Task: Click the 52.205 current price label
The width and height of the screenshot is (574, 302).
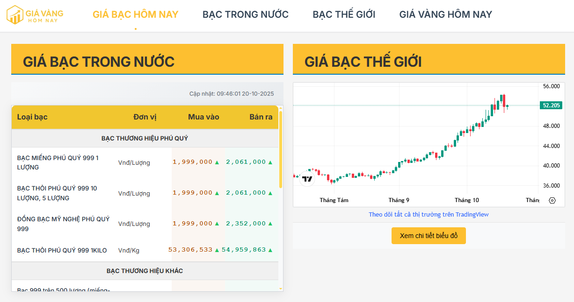Action: (x=552, y=105)
